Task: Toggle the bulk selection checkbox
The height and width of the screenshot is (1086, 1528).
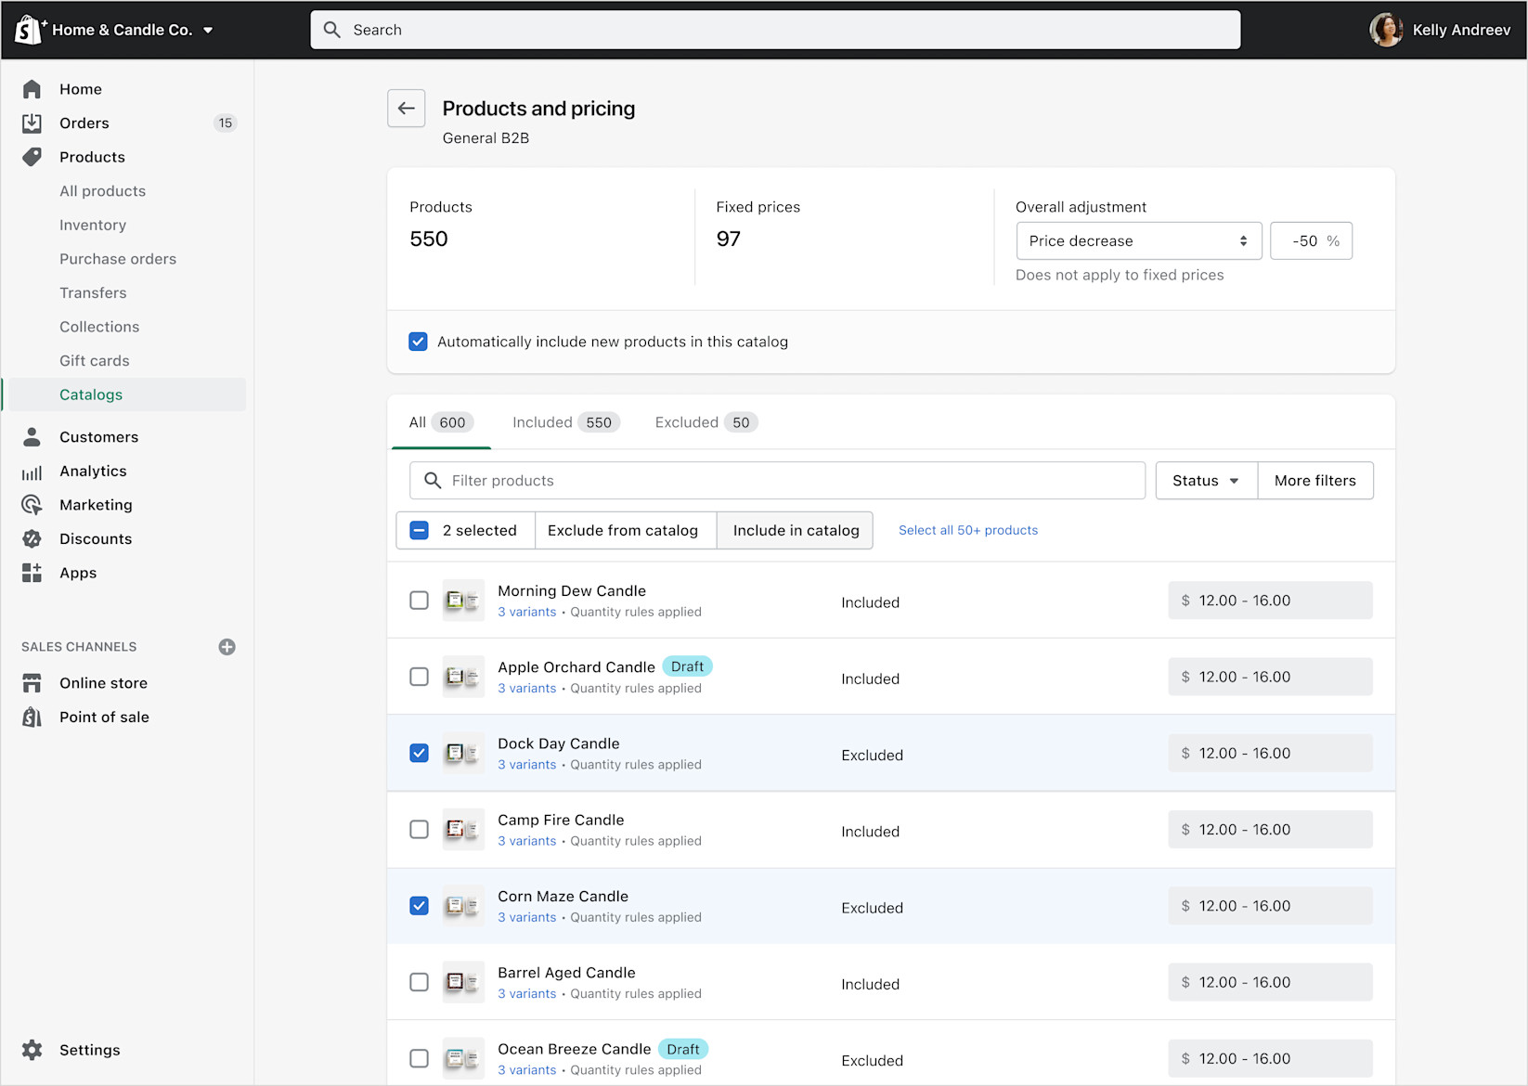Action: (420, 530)
